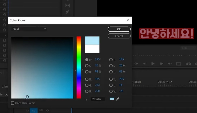Select the HSB Hue radio button

(x=87, y=60)
